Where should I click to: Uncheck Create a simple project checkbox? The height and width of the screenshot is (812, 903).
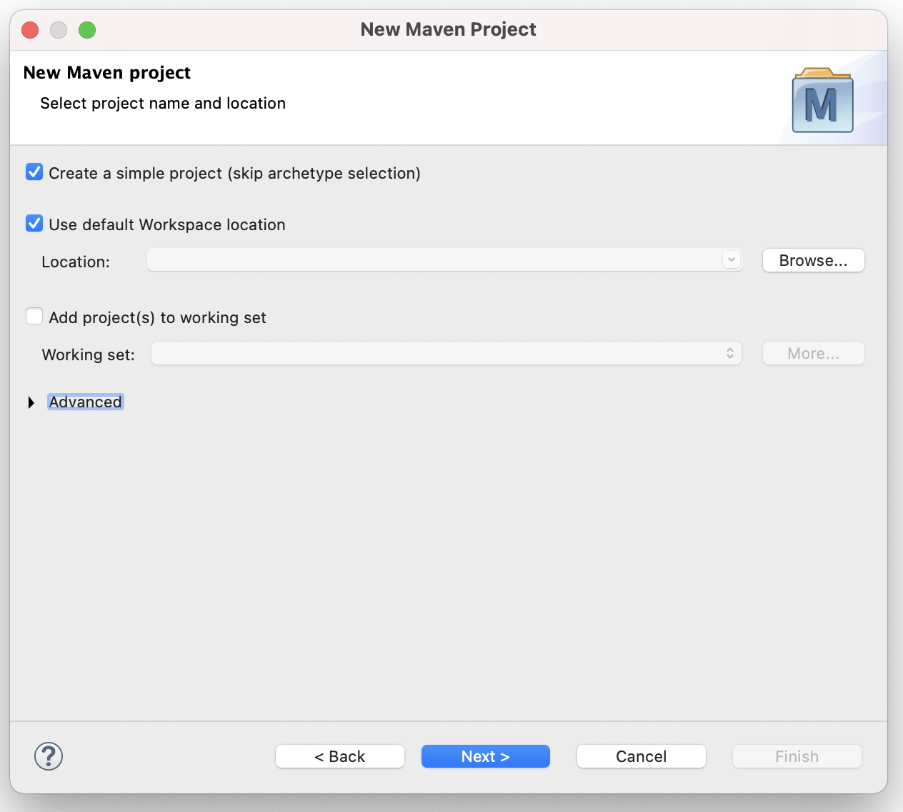[x=34, y=172]
